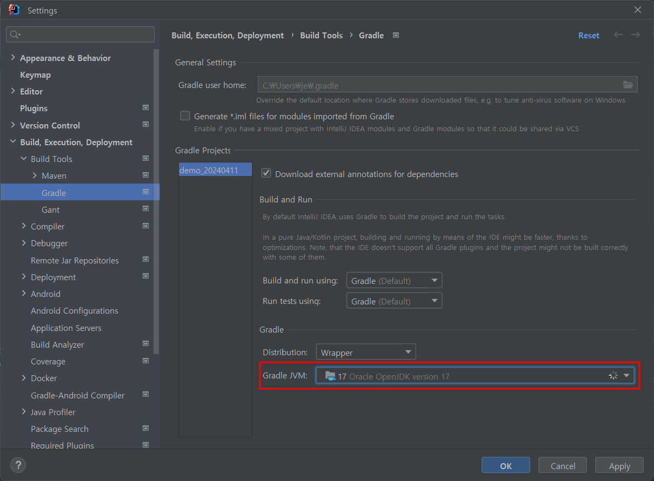Image resolution: width=654 pixels, height=481 pixels.
Task: Click project-level icon next to Coverage
Action: click(145, 361)
